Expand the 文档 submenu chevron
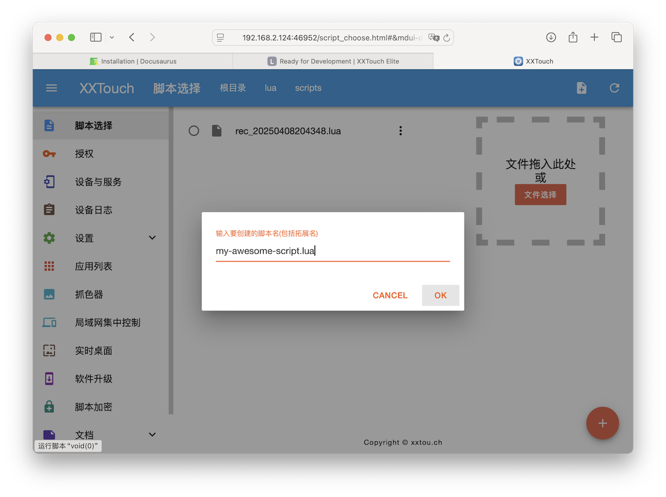 152,434
